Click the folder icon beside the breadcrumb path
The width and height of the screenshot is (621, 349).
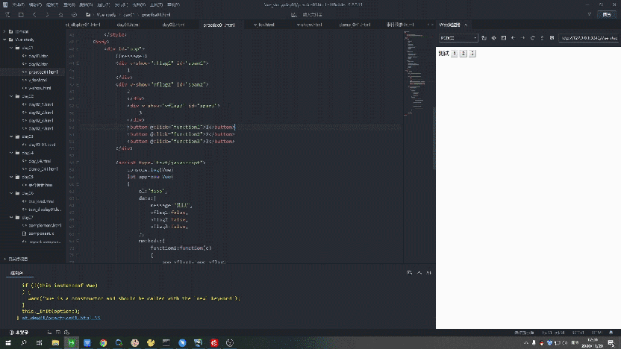click(88, 15)
